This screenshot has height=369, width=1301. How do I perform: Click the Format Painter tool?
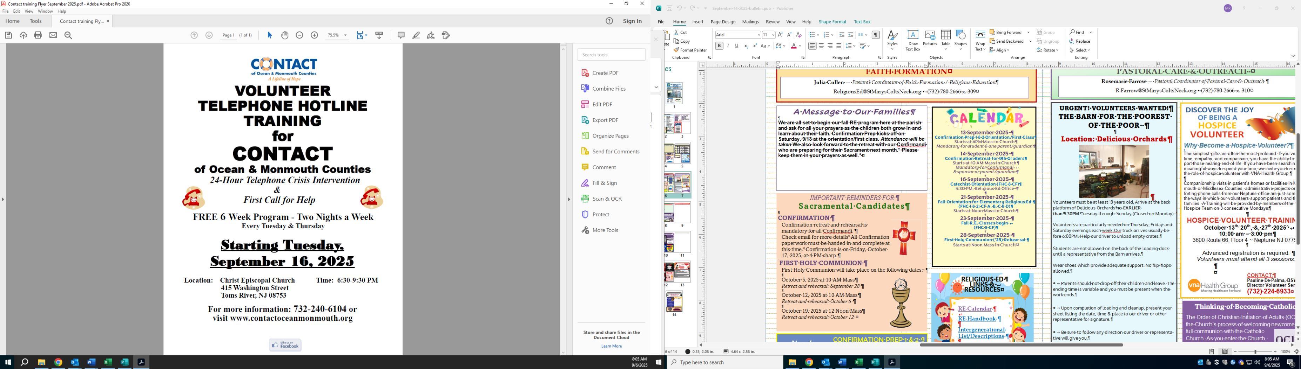(x=690, y=50)
